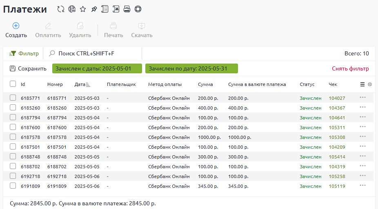Screen dimensions: 378x209
Task: Click Оплатить toolbar button
Action: [x=48, y=30]
